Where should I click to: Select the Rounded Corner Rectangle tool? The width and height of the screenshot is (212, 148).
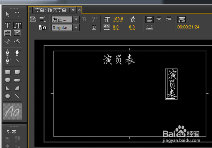tap(17, 72)
